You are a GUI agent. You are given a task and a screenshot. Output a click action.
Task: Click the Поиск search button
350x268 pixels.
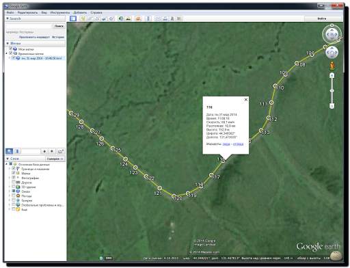[x=59, y=26]
